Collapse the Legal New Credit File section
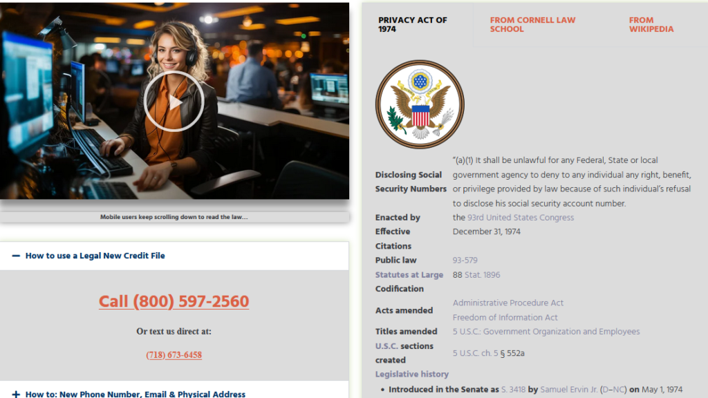This screenshot has height=398, width=708. click(174, 256)
